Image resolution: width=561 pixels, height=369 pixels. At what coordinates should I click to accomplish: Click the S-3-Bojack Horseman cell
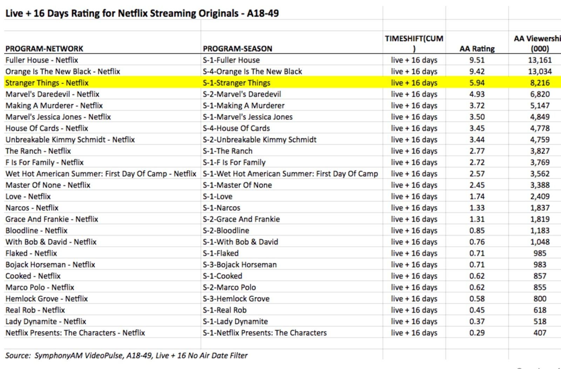[x=240, y=265]
